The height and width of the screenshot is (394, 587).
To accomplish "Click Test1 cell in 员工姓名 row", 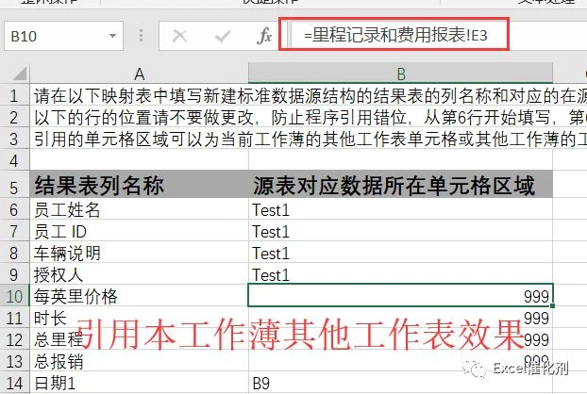I will point(400,209).
